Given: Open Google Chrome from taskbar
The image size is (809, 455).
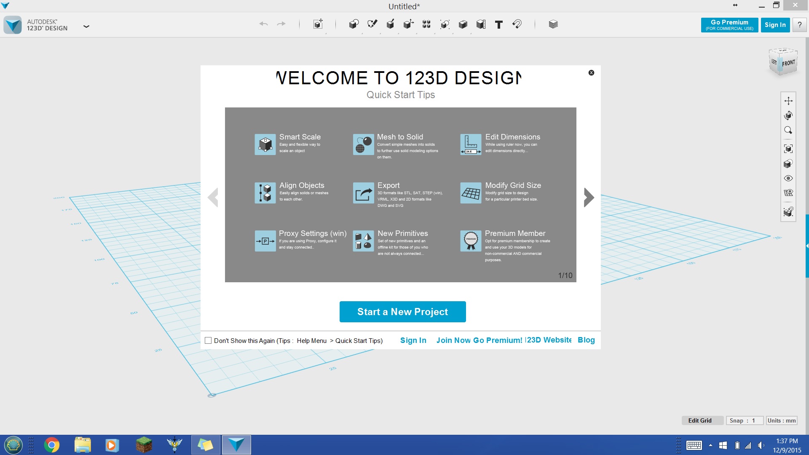Looking at the screenshot, I should pos(52,445).
